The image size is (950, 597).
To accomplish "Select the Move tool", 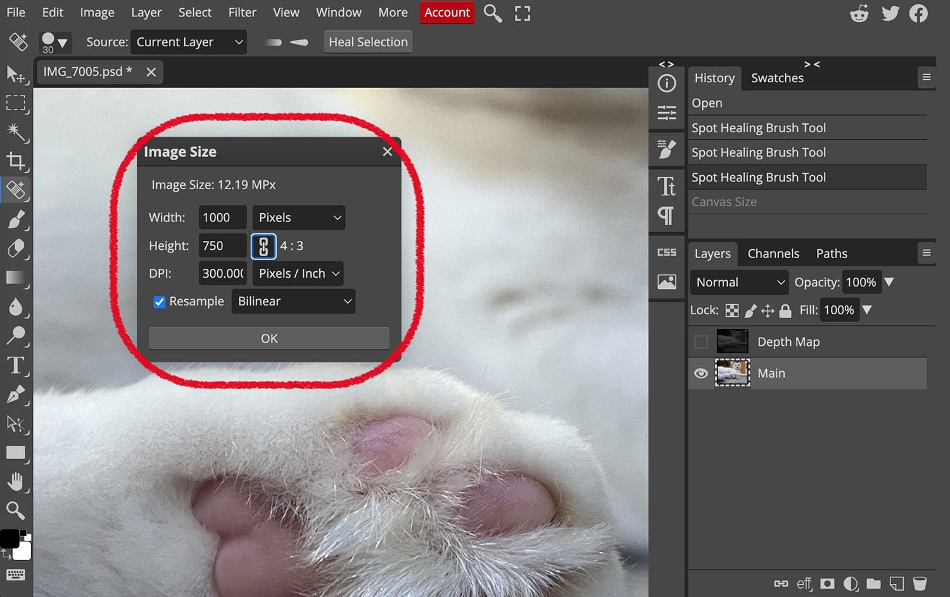I will click(15, 75).
